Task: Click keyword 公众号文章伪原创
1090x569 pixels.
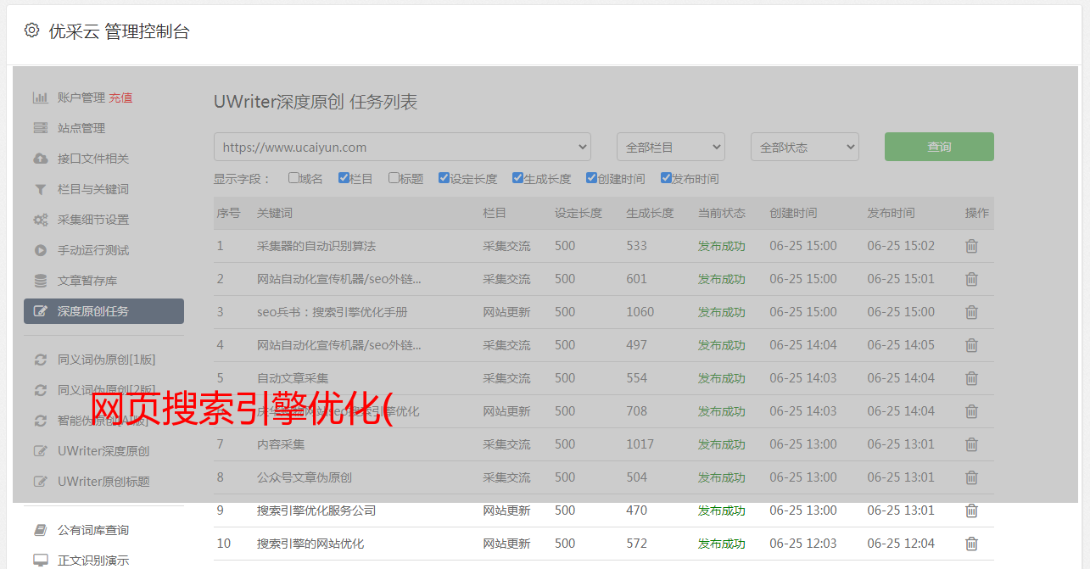Action: click(305, 477)
